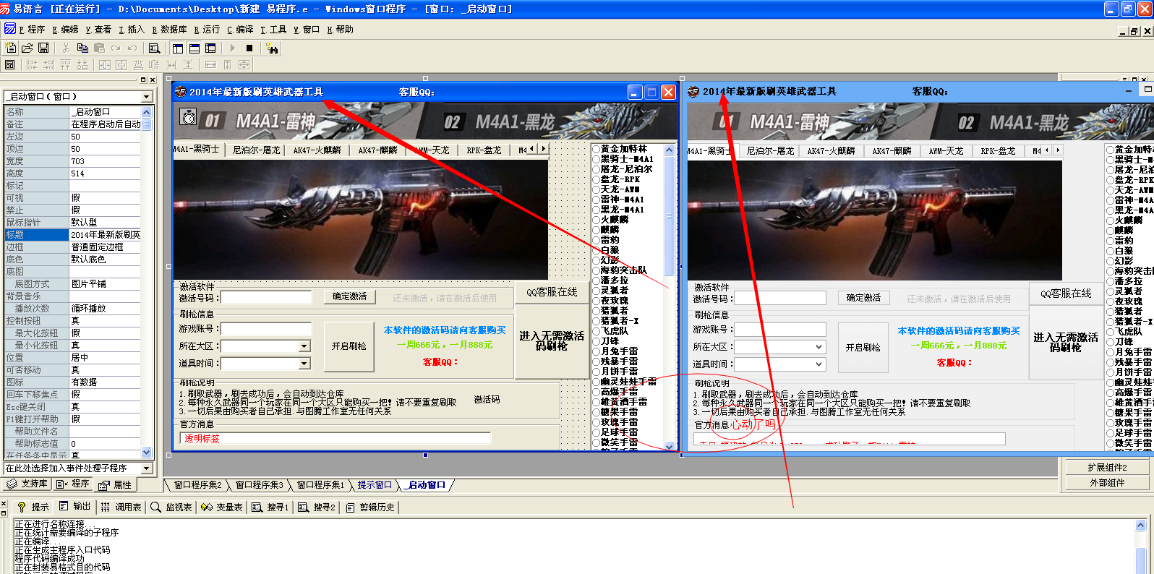Toggle the combined panel layout icon
This screenshot has width=1154, height=574.
210,48
